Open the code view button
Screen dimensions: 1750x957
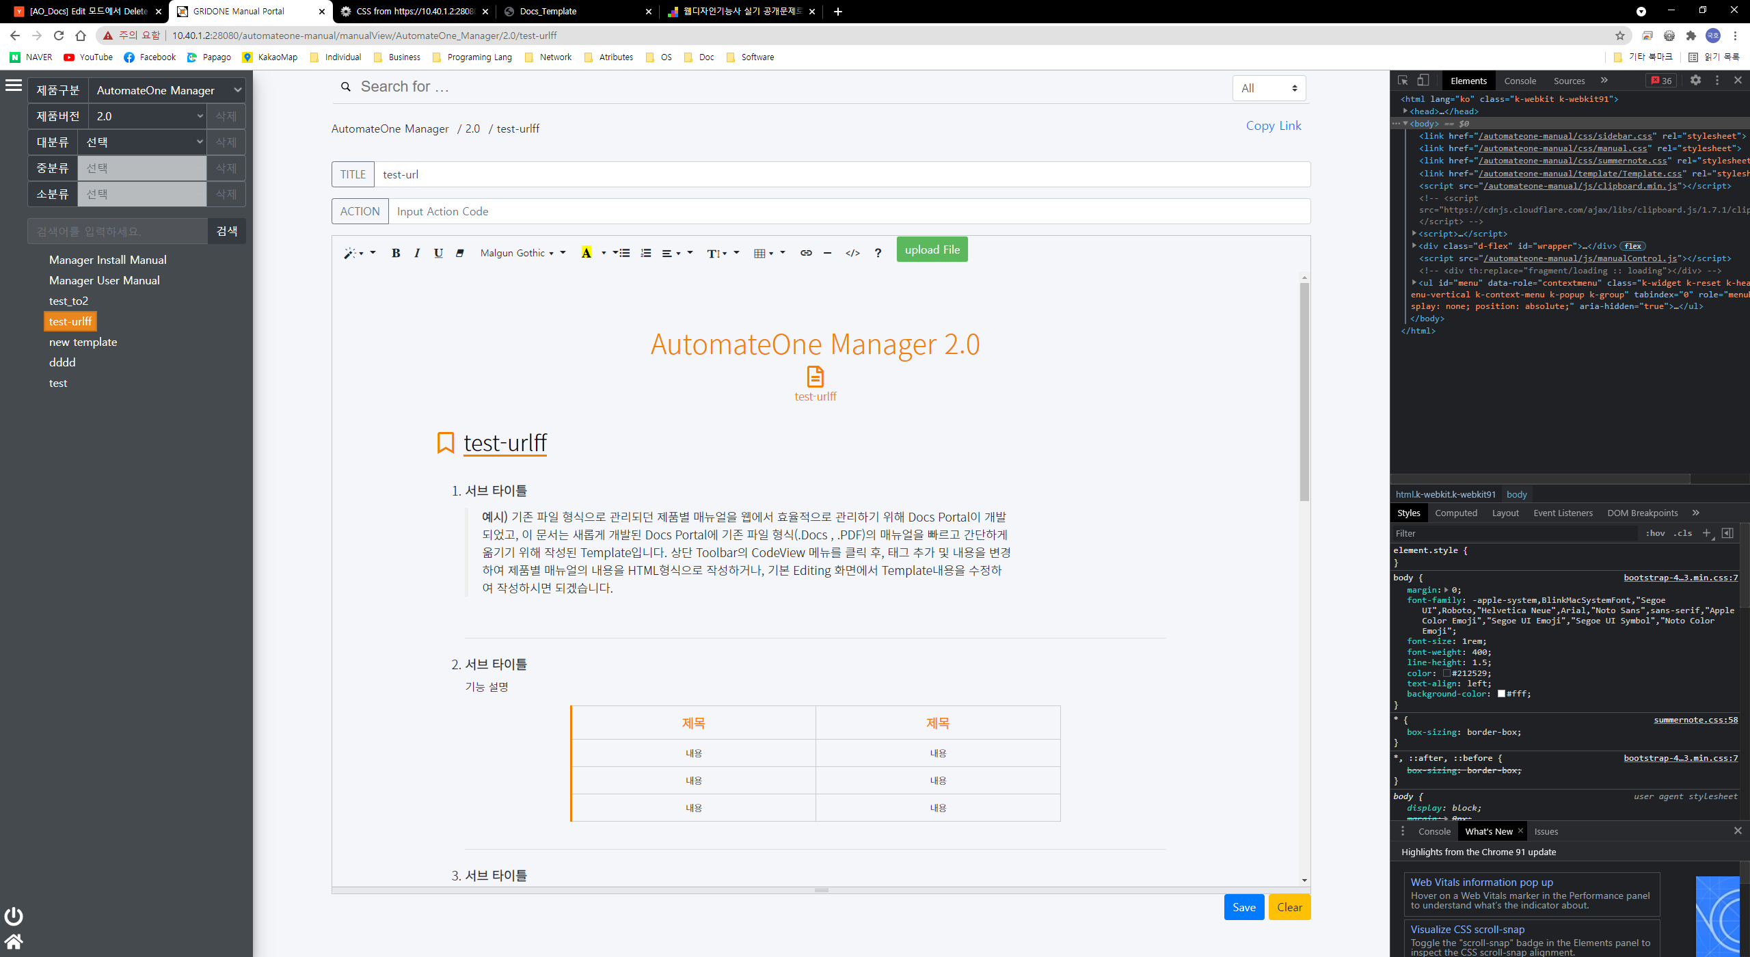pos(852,253)
